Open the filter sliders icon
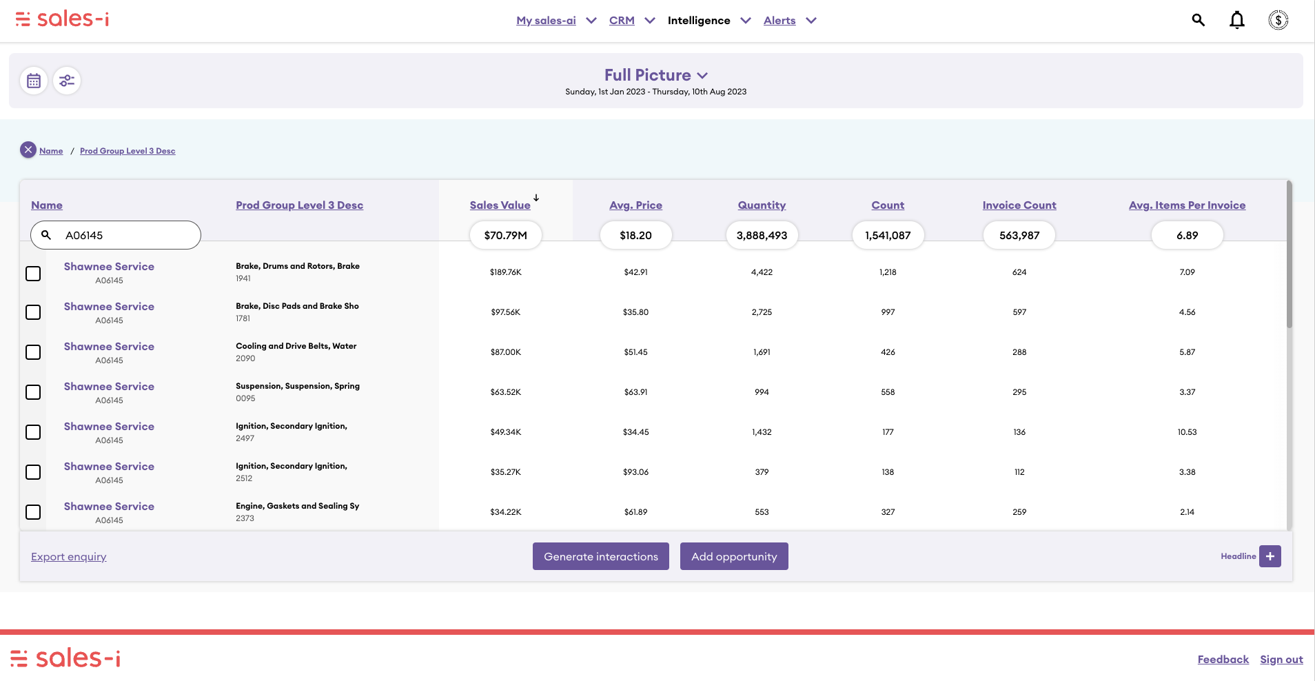Screen dimensions: 1315x681 click(67, 81)
